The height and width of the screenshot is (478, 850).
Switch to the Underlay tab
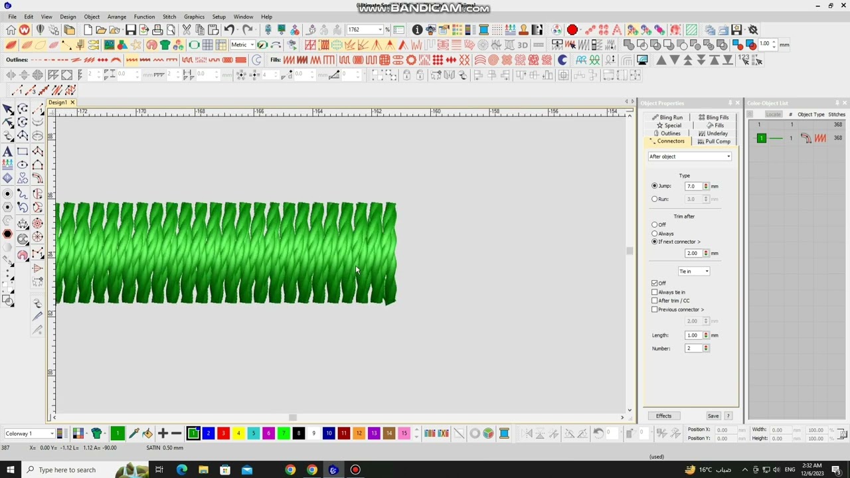[714, 133]
